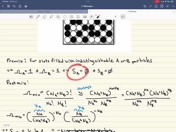Bookmark the current page

point(156,6)
